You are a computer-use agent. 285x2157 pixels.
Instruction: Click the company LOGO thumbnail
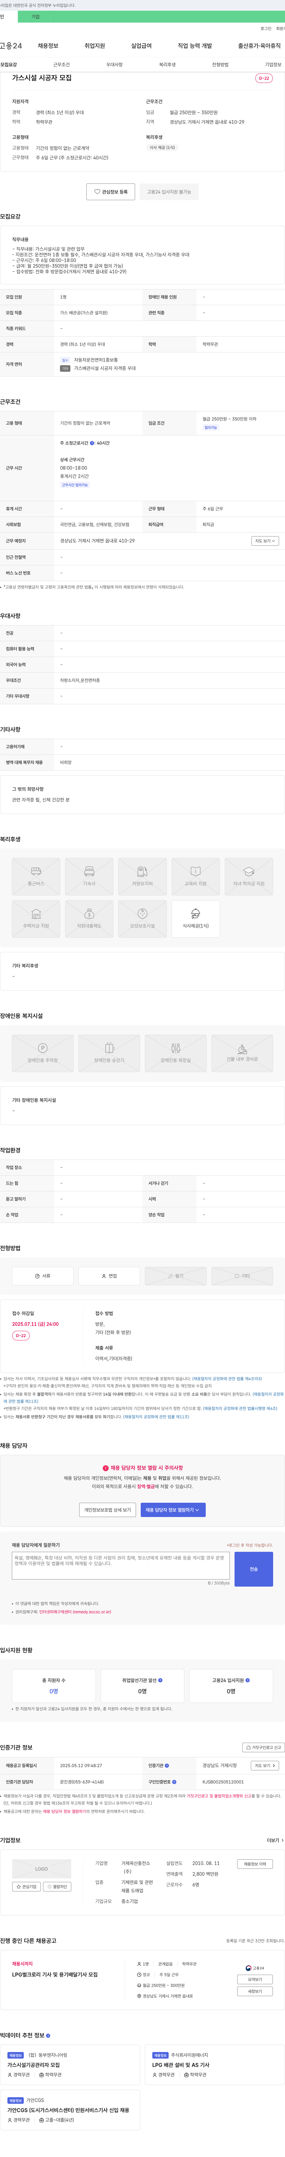point(42,1869)
